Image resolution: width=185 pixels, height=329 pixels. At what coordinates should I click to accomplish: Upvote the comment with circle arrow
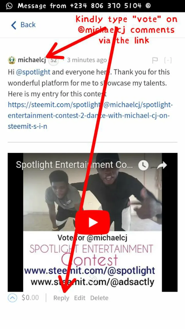(12, 298)
